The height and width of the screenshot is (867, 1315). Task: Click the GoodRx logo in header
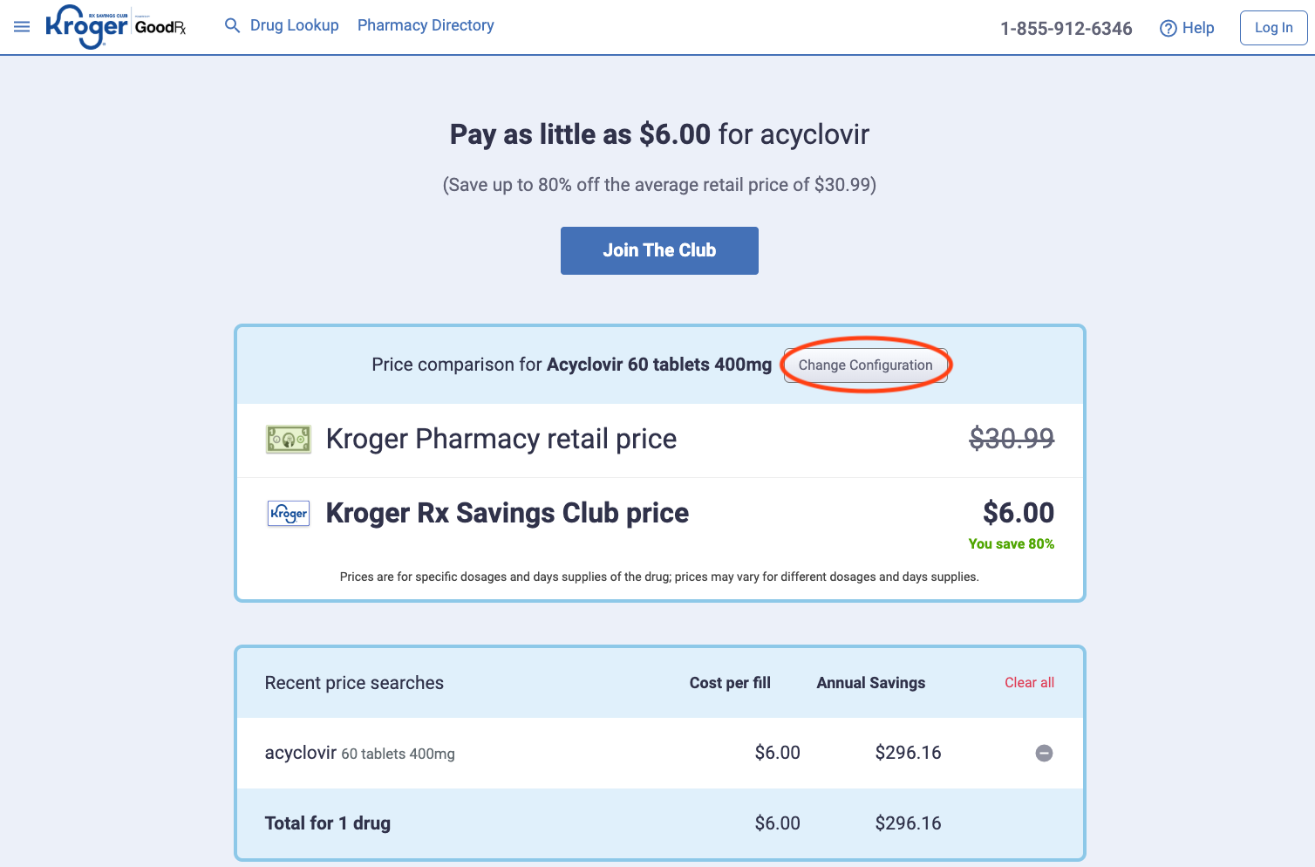[160, 27]
